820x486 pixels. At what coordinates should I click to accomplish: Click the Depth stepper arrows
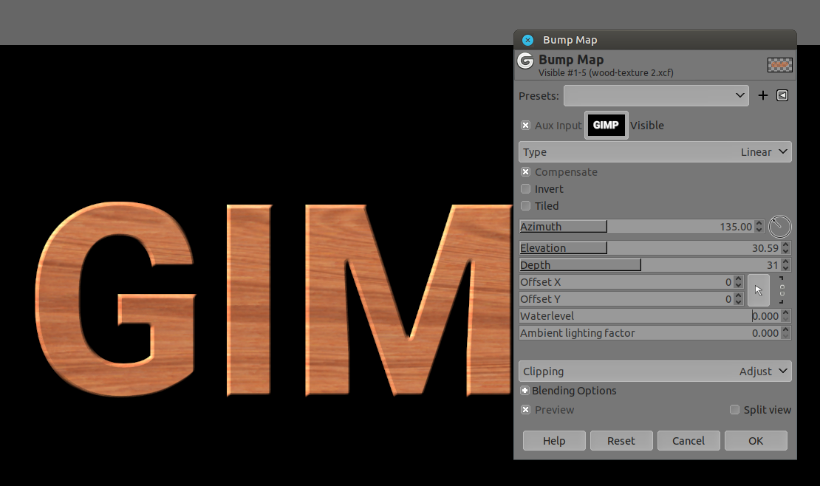(785, 264)
